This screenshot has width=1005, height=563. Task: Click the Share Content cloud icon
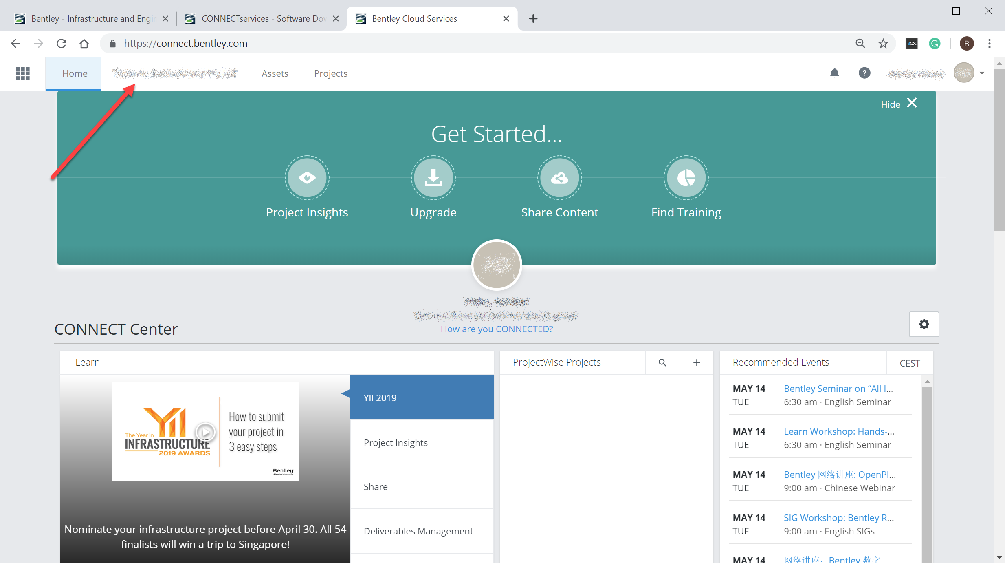point(559,178)
